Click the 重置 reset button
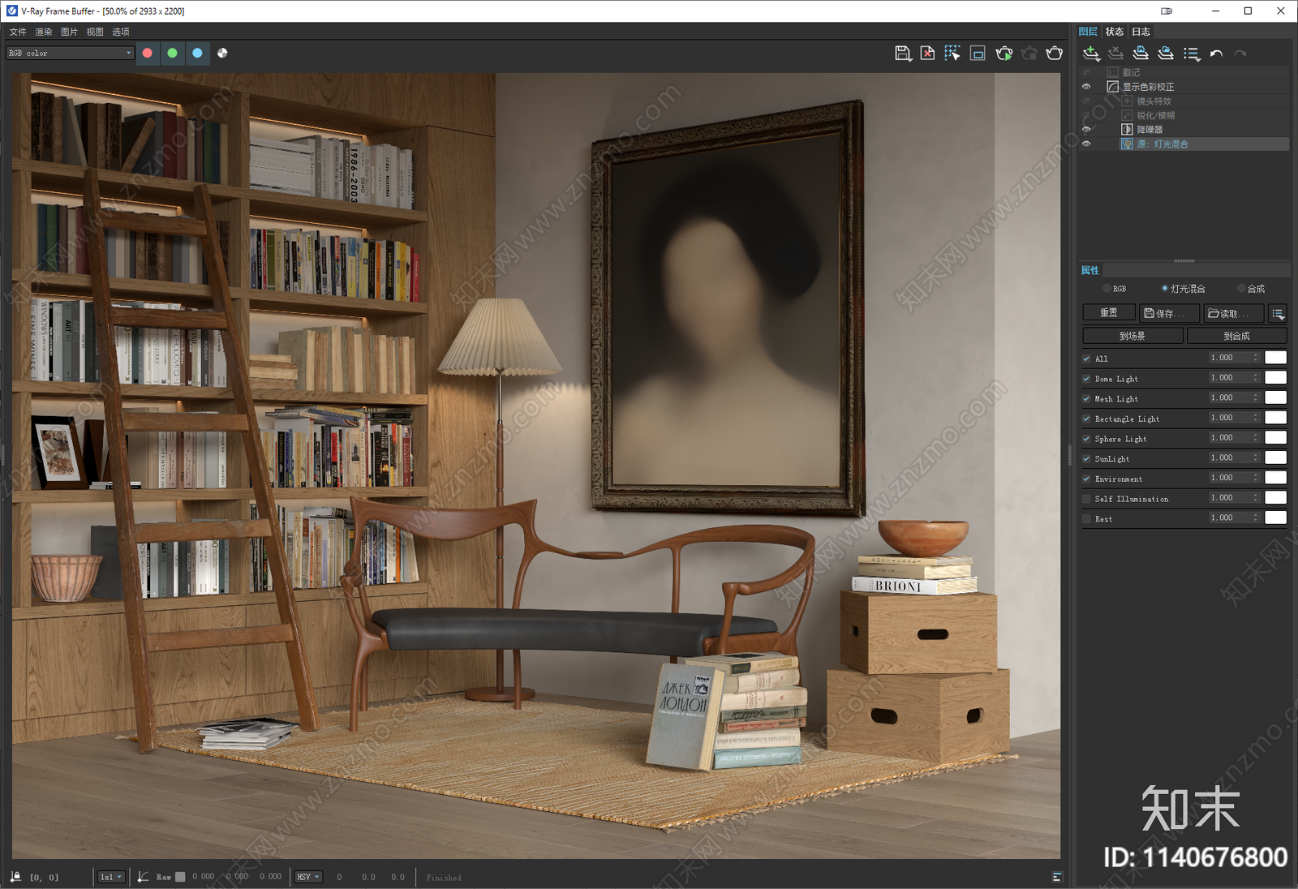 [1109, 313]
